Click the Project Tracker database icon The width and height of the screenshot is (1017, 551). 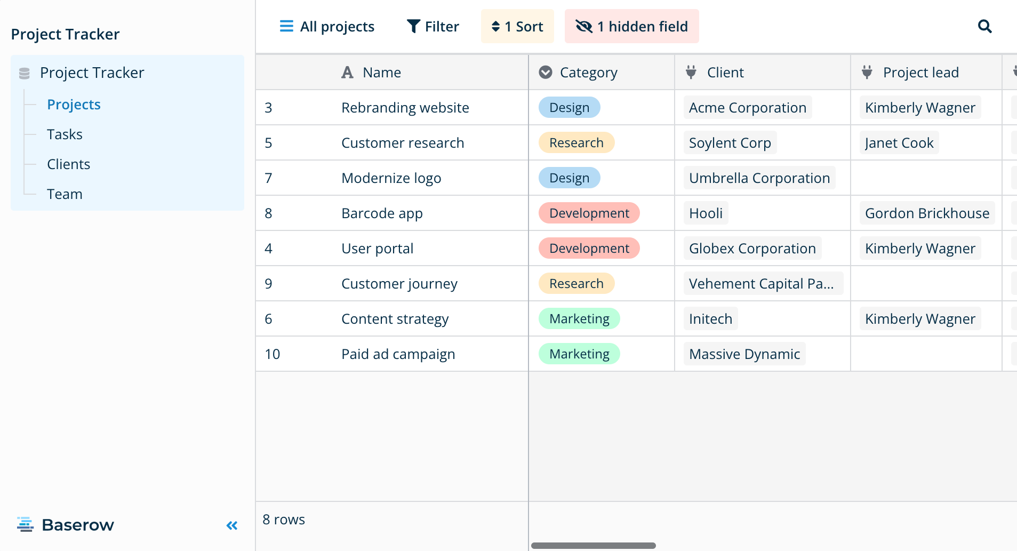[x=25, y=73]
